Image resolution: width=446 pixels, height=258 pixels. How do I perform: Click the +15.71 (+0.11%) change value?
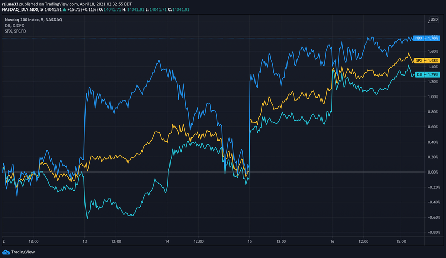point(82,9)
